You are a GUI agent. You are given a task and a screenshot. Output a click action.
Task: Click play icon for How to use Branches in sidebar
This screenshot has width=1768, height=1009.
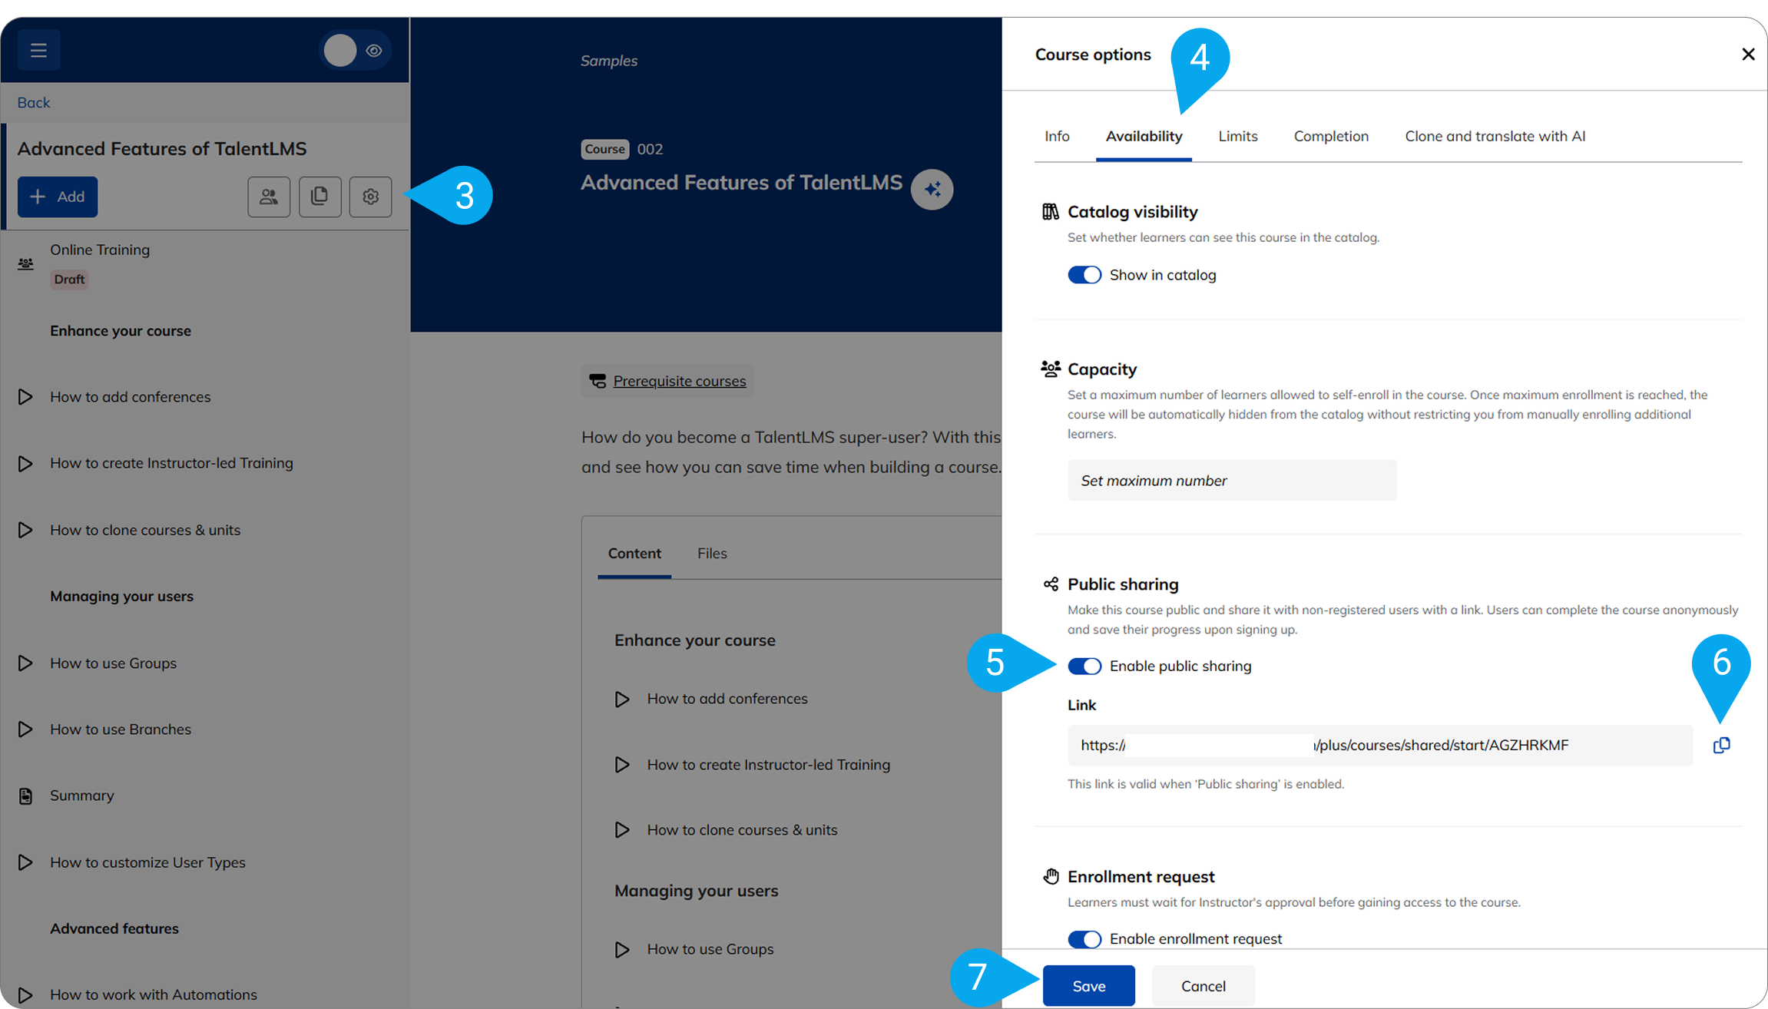click(x=25, y=729)
